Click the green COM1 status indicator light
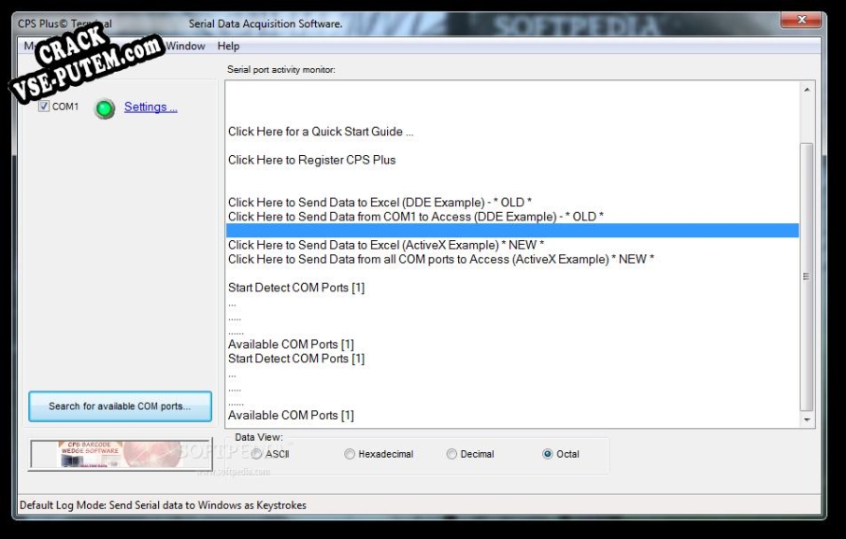The height and width of the screenshot is (539, 846). [105, 108]
